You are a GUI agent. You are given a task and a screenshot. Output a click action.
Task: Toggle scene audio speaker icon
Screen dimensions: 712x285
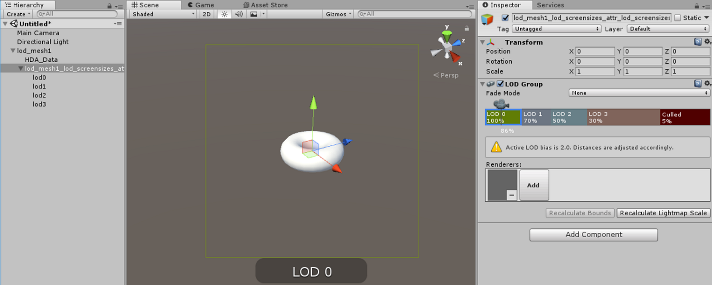(x=239, y=14)
